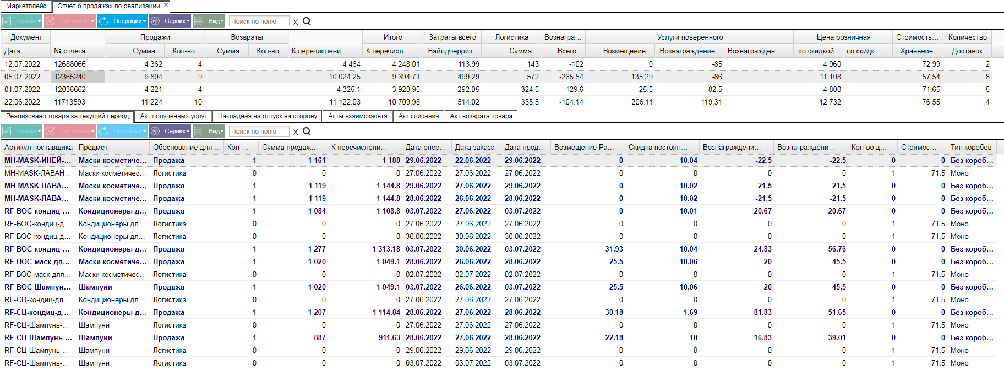The image size is (1004, 376).
Task: Switch to the Маркетплейс tab
Action: 26,6
